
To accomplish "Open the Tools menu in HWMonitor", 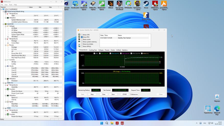I will click(x=10, y=5).
